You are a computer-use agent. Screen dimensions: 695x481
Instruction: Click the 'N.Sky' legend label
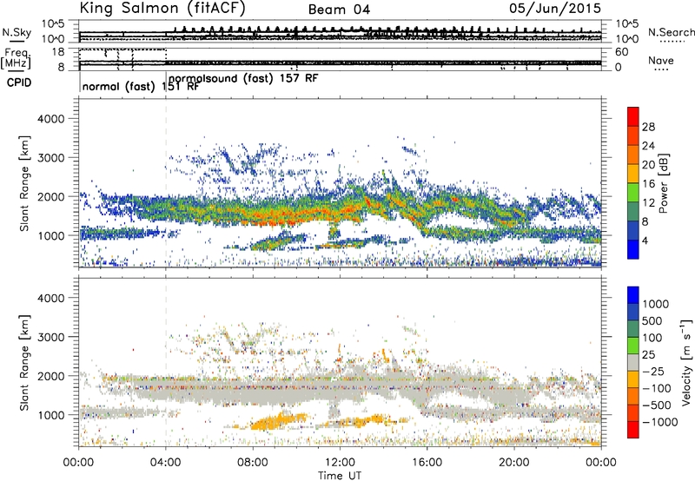pos(17,32)
